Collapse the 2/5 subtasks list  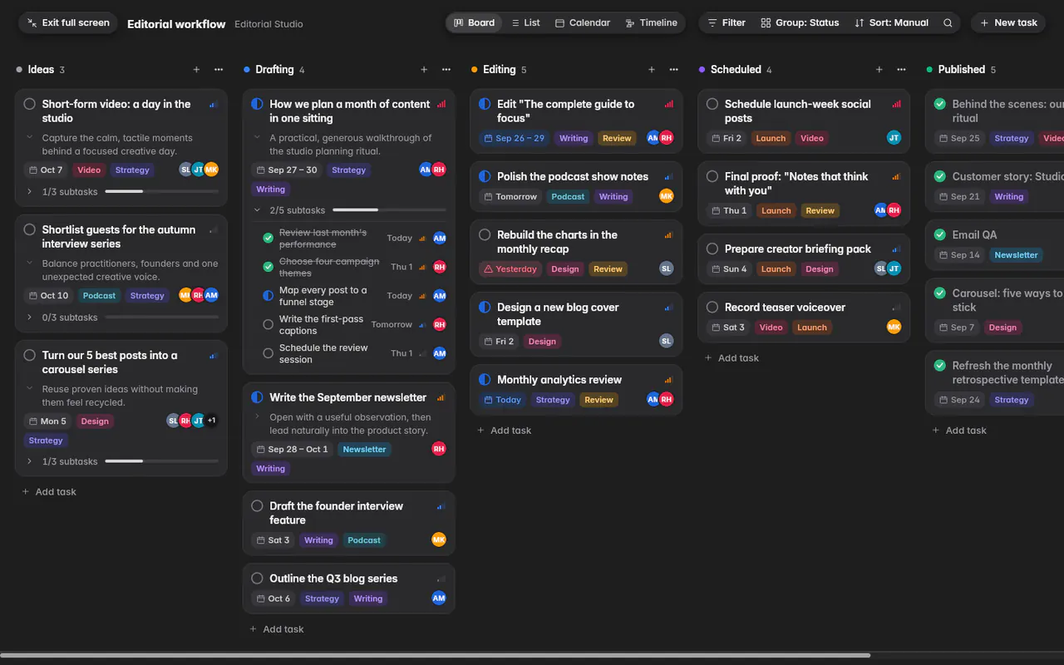[257, 210]
